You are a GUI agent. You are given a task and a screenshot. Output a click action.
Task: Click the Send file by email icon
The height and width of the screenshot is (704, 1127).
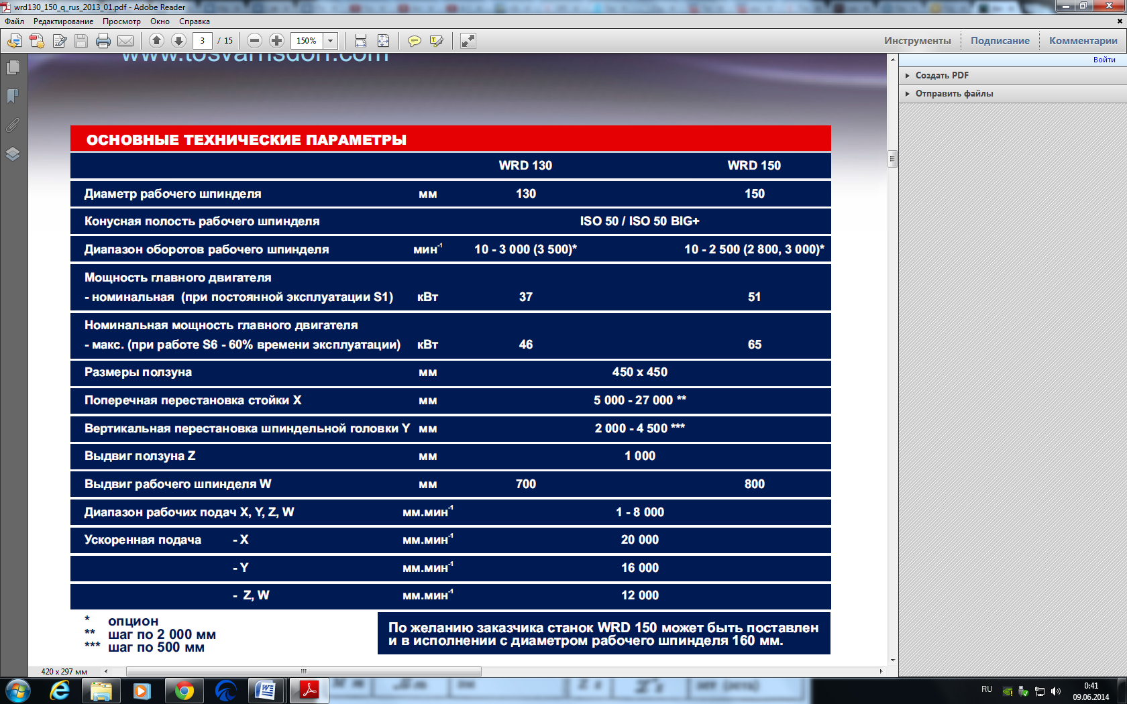125,41
